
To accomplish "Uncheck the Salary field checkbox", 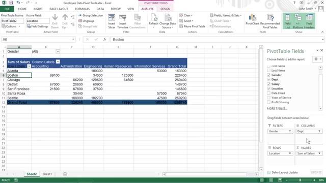I will (x=268, y=84).
